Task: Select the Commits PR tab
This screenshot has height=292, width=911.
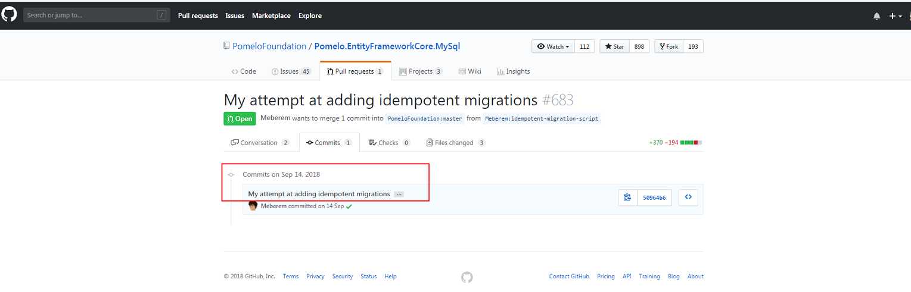Action: [x=329, y=143]
